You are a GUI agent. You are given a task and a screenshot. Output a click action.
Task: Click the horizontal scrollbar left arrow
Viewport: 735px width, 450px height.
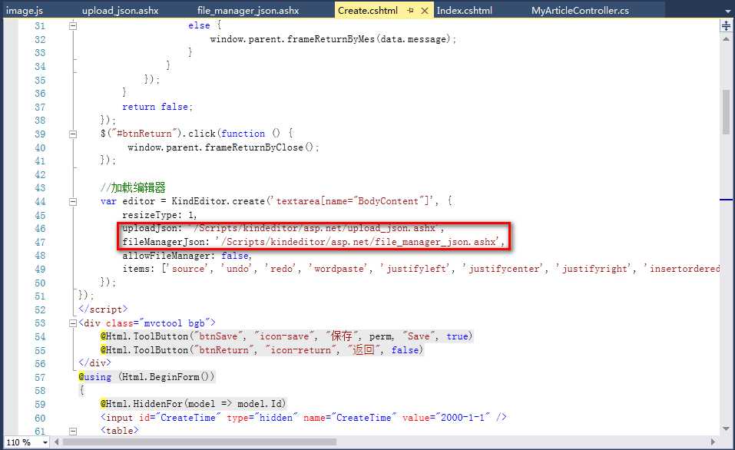click(57, 442)
